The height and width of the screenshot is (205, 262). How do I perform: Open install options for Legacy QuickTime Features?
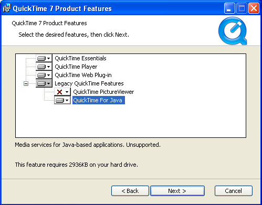[44, 83]
